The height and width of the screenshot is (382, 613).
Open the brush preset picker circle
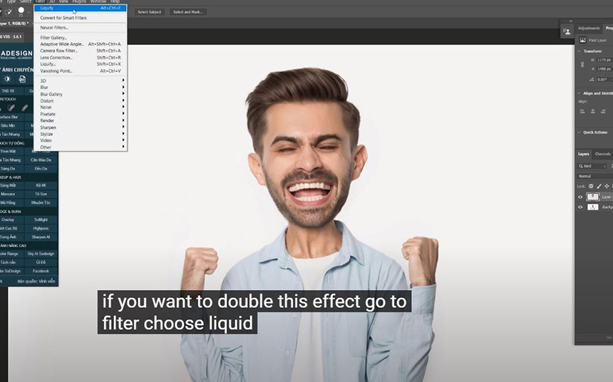tap(21, 11)
